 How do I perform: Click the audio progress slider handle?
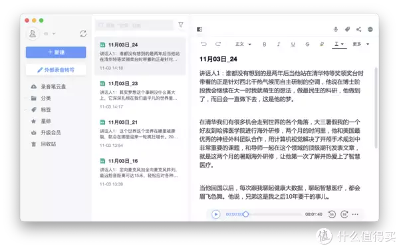(245, 214)
